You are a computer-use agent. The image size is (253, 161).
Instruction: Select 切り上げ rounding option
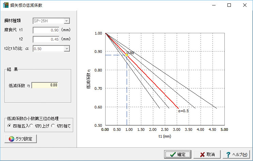[31, 126]
